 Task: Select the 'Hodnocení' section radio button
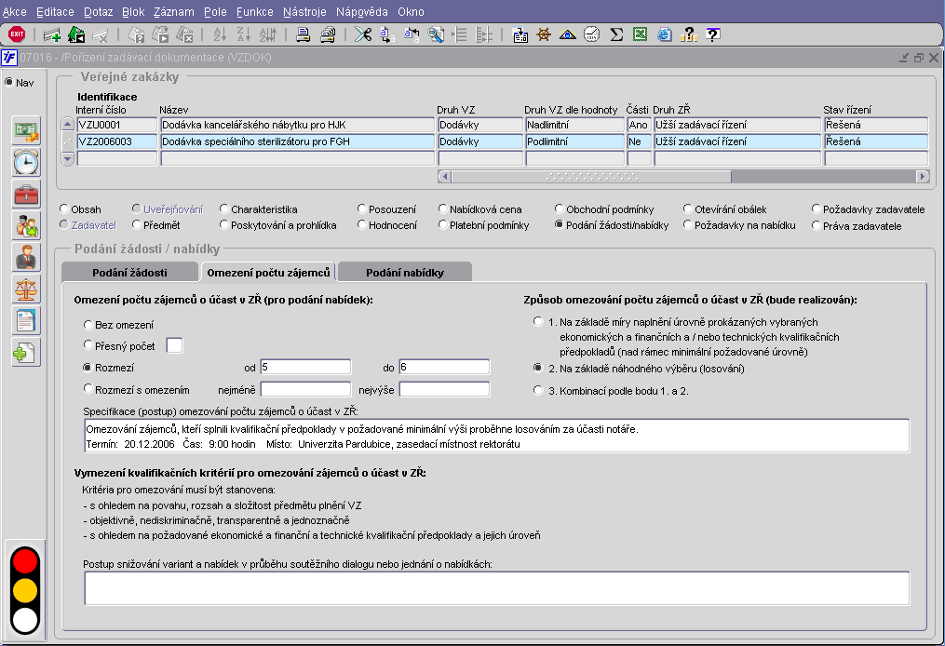(363, 225)
